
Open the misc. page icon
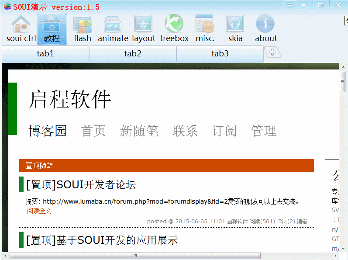(205, 29)
